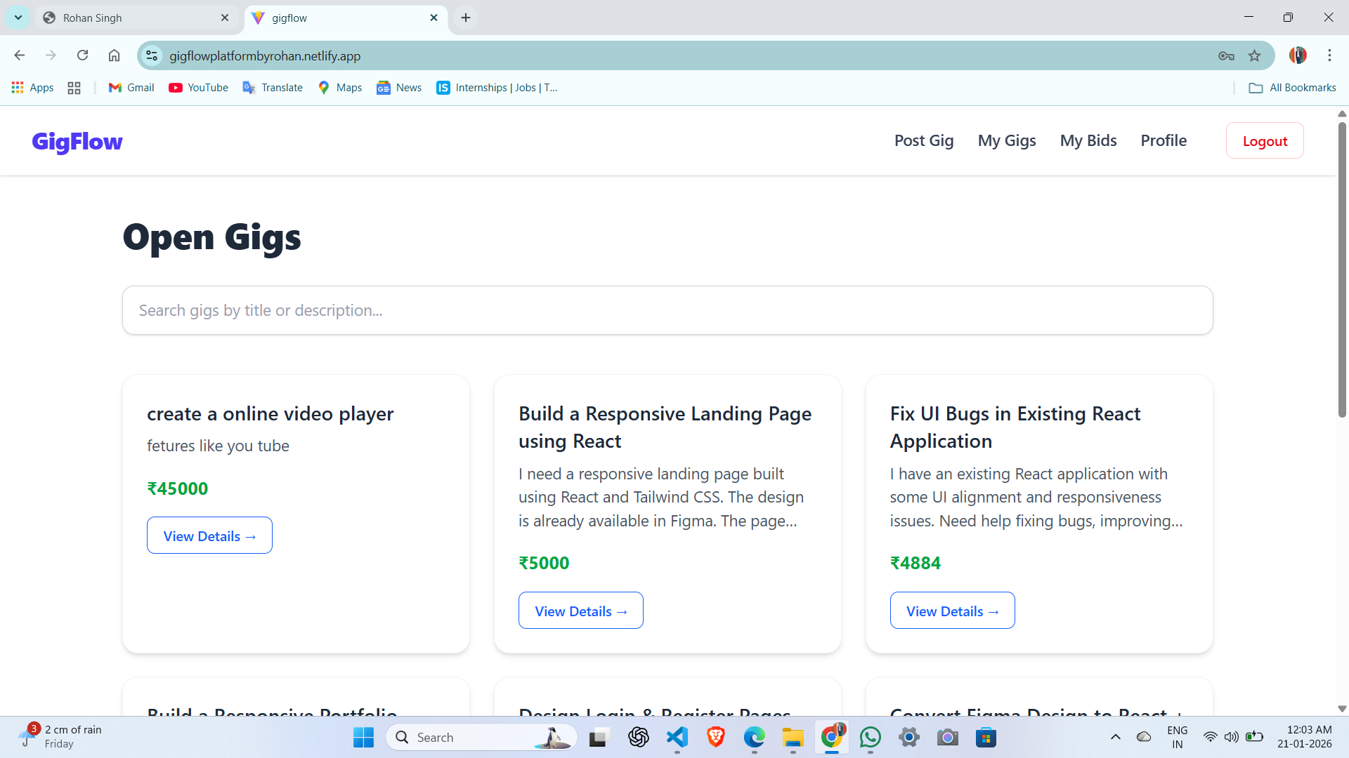Click the password key icon in address bar

point(1226,56)
